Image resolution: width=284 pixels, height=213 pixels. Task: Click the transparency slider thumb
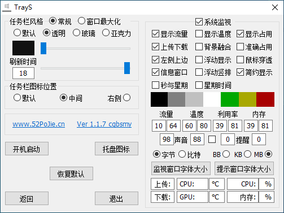point(43,48)
